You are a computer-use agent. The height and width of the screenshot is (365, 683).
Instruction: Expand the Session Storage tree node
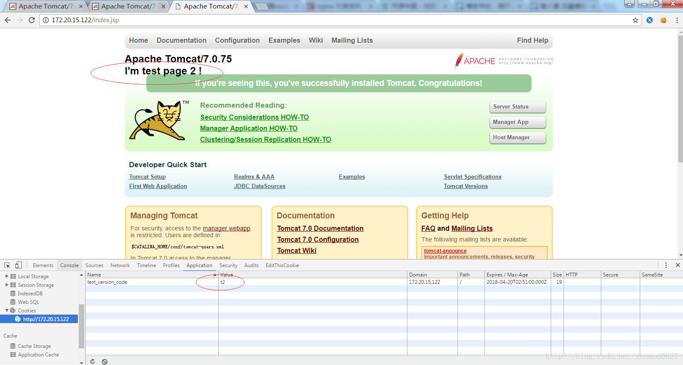point(7,285)
